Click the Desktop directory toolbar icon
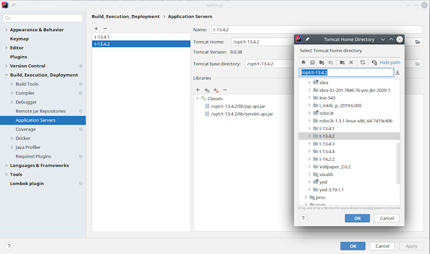Viewport: 430px width, 254px height. click(312, 62)
